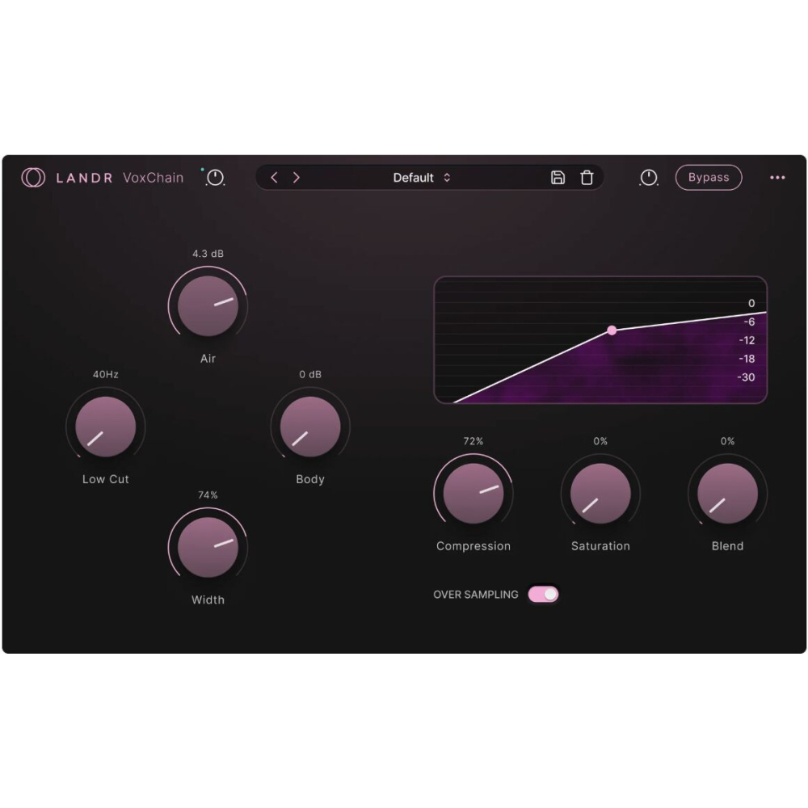Image resolution: width=808 pixels, height=808 pixels.
Task: Click the OVER SAMPLING label
Action: 476,595
